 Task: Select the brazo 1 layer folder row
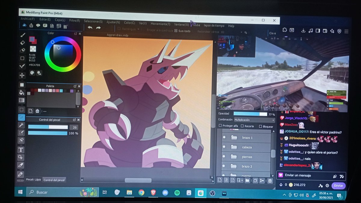pos(246,138)
